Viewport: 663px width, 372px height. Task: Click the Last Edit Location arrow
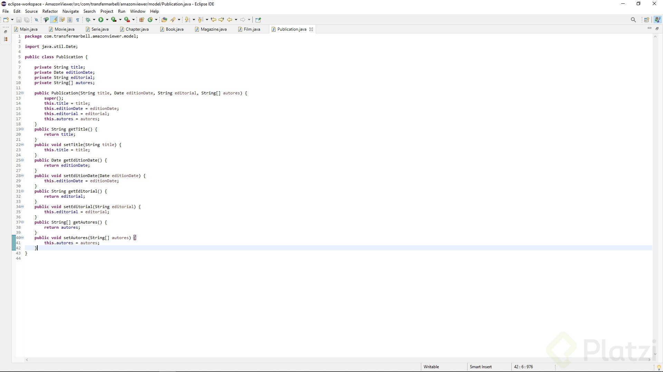pos(213,20)
